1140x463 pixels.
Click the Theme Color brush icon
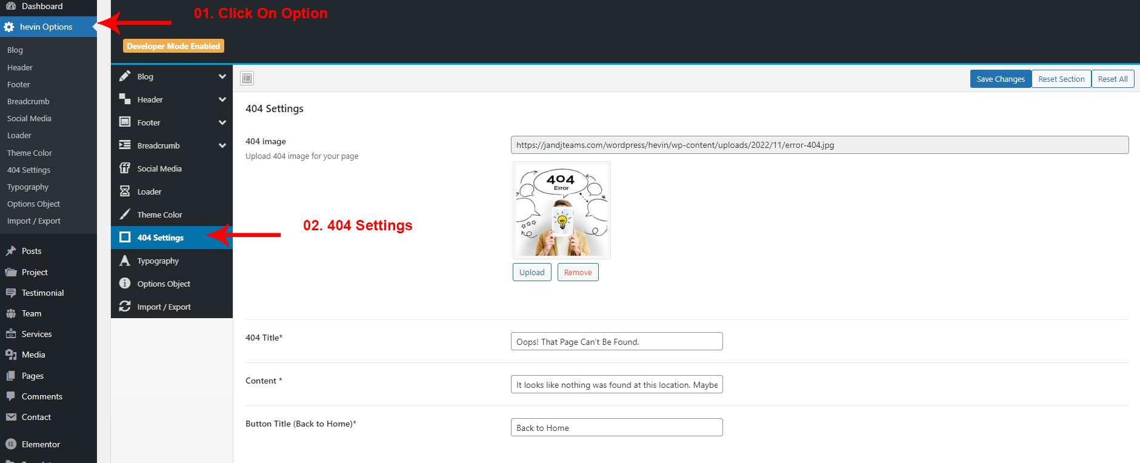coord(125,215)
